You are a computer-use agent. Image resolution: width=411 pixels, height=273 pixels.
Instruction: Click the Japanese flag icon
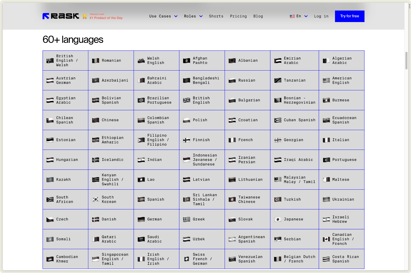tap(278, 219)
